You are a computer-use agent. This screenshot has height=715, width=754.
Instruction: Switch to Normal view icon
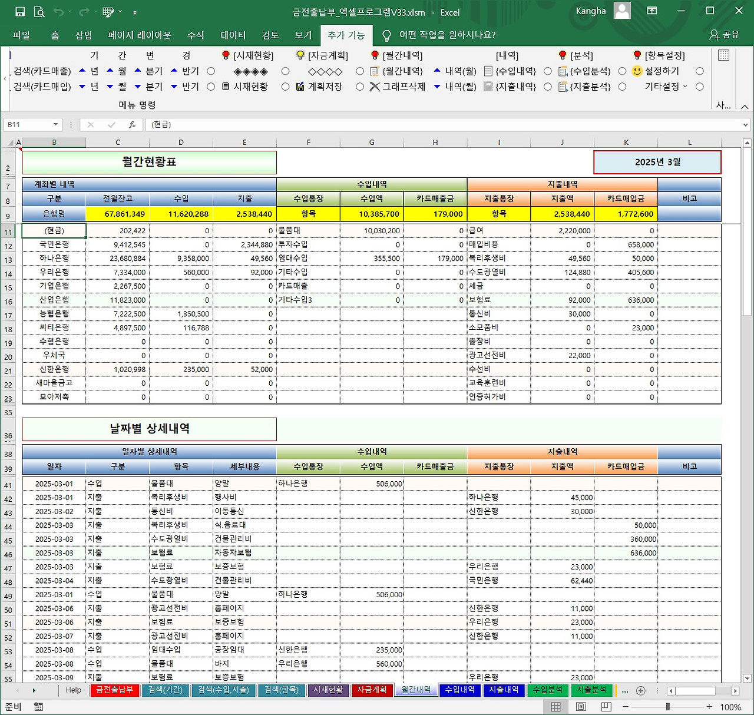[555, 707]
